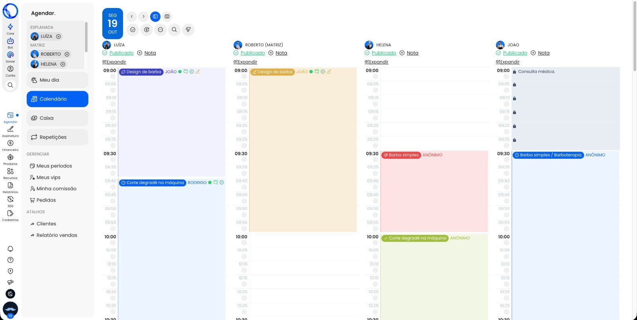Open notifications bell in the sidebar
This screenshot has height=320, width=637.
pyautogui.click(x=10, y=249)
